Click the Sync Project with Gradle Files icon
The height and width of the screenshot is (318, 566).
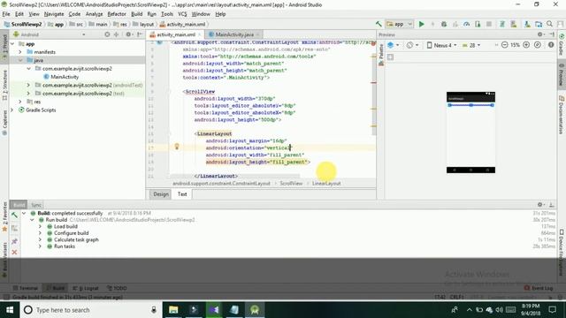[502, 24]
